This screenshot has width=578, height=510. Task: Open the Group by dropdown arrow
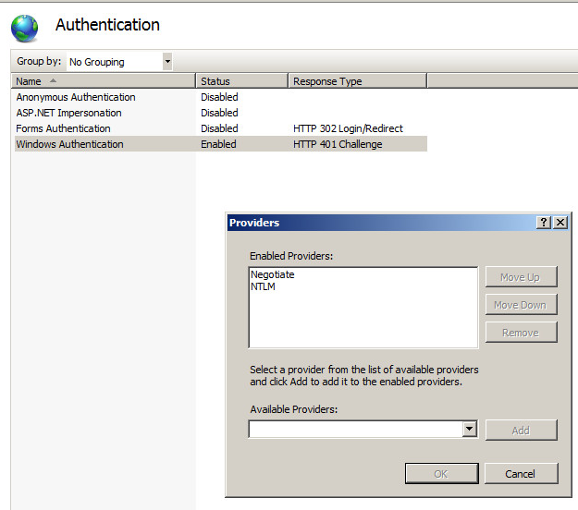click(167, 62)
